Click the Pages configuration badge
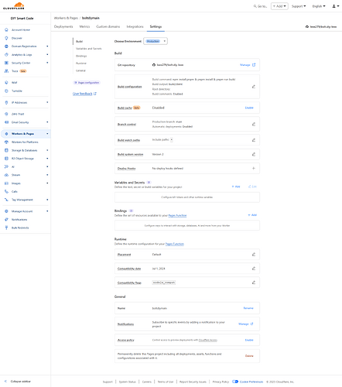 coord(87,83)
